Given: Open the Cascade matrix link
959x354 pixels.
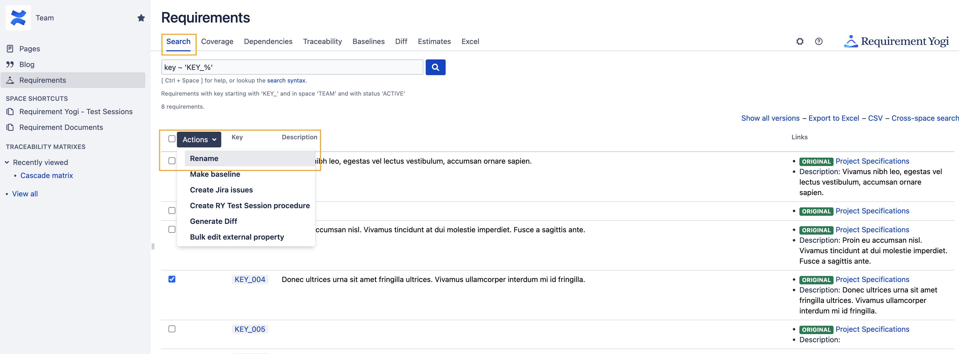Looking at the screenshot, I should (46, 175).
